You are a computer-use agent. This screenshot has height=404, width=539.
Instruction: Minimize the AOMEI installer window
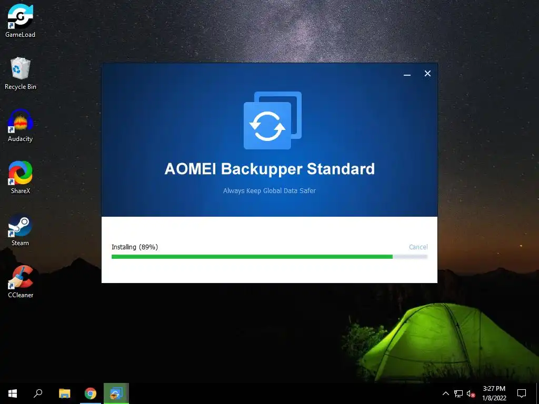point(407,74)
